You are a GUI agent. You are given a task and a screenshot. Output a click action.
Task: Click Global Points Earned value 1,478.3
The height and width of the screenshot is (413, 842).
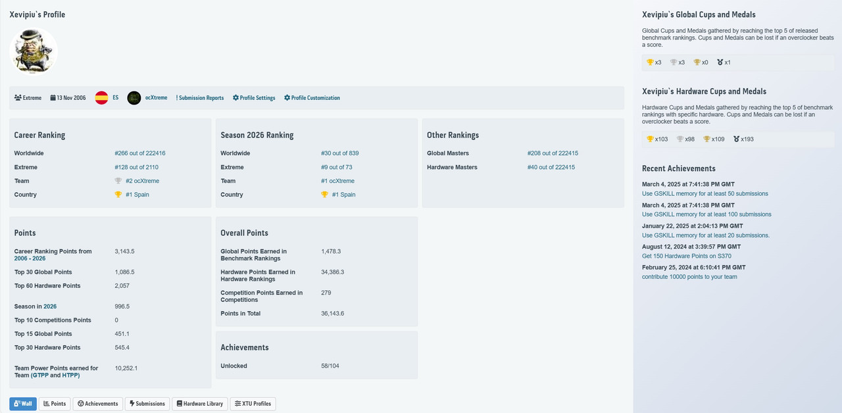pyautogui.click(x=331, y=251)
